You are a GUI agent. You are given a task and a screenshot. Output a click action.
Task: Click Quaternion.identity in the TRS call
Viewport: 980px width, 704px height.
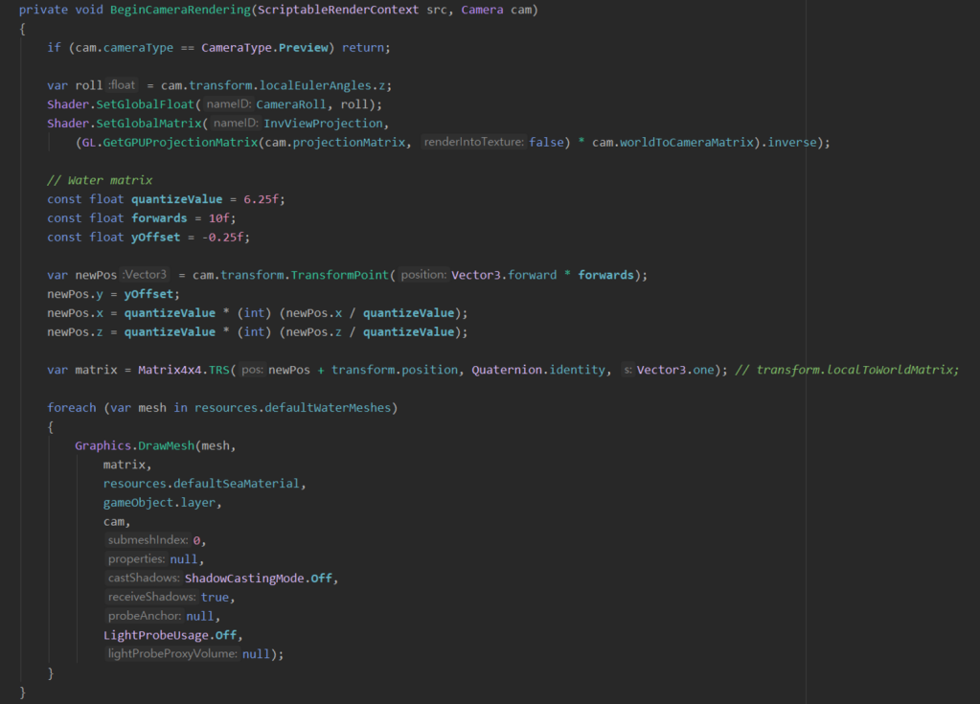click(x=539, y=370)
